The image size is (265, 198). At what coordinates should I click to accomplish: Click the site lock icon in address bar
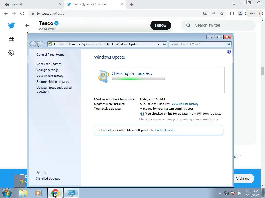coord(33,13)
